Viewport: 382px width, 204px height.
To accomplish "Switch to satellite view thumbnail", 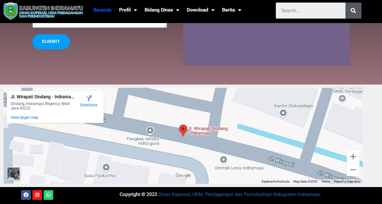I will pyautogui.click(x=14, y=174).
